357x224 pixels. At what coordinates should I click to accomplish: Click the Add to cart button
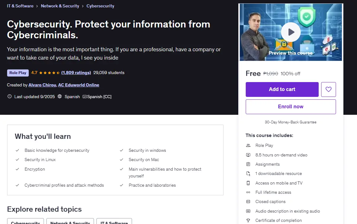tap(282, 89)
